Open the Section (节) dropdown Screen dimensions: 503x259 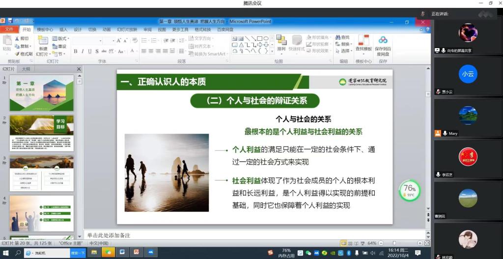tap(59, 54)
